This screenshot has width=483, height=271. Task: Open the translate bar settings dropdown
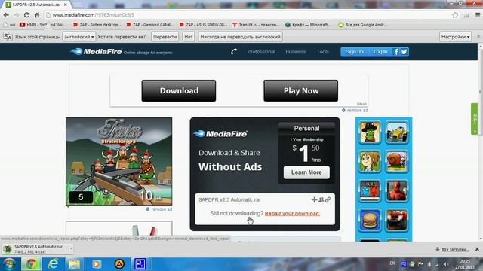(455, 37)
